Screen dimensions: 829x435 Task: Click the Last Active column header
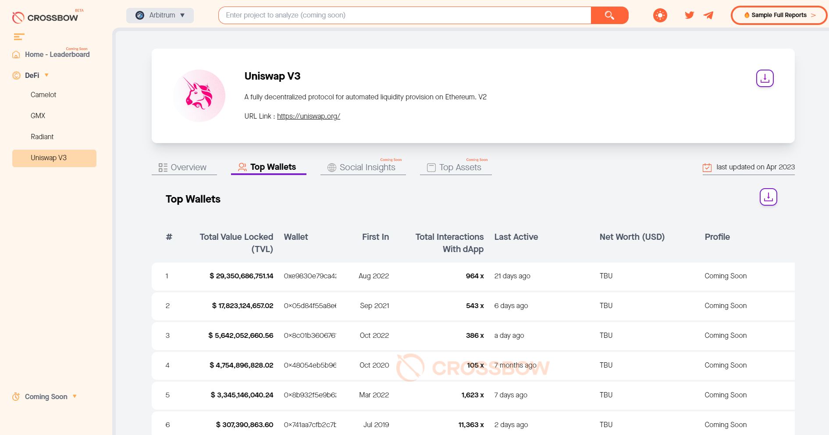point(516,237)
